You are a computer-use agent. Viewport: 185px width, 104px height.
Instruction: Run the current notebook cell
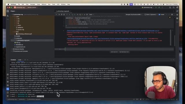(x=59, y=14)
